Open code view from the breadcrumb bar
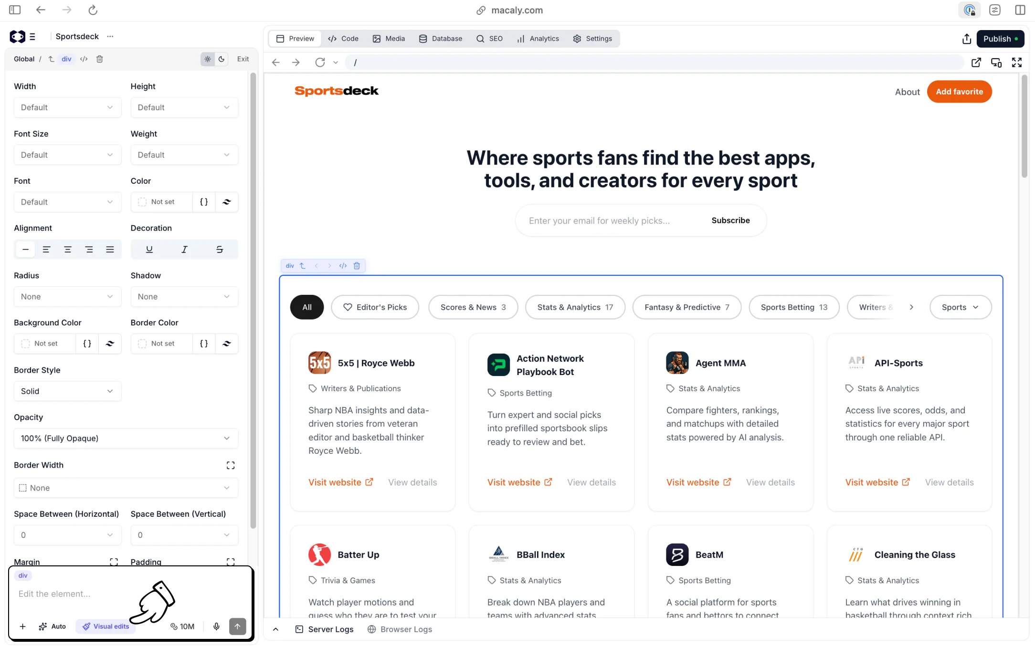 pos(84,59)
